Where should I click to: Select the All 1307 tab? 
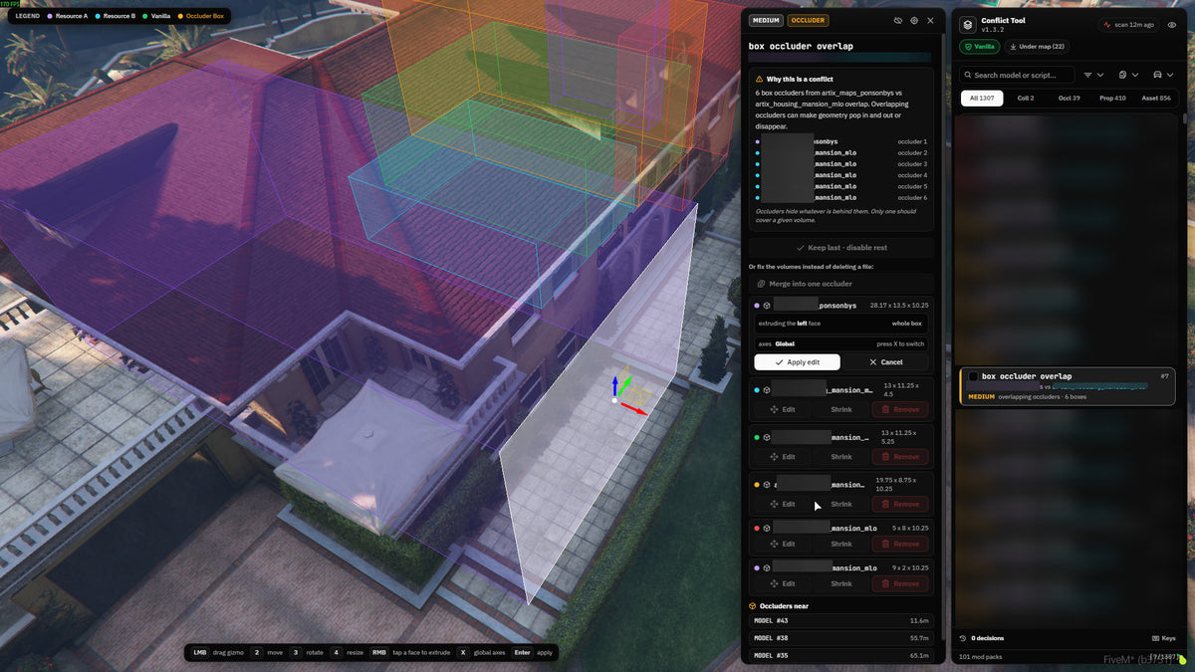coord(982,99)
